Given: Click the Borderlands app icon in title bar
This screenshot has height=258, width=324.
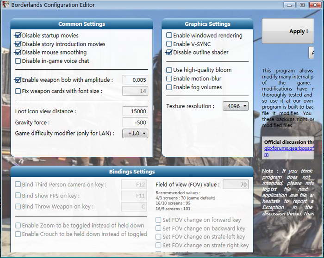Looking at the screenshot, I should pos(5,5).
